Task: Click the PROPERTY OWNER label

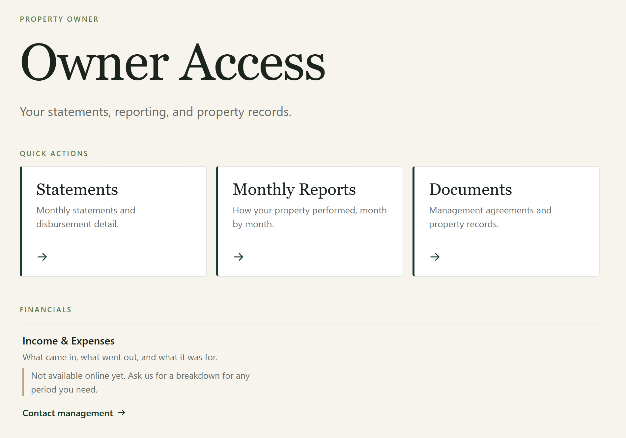Action: pyautogui.click(x=59, y=19)
